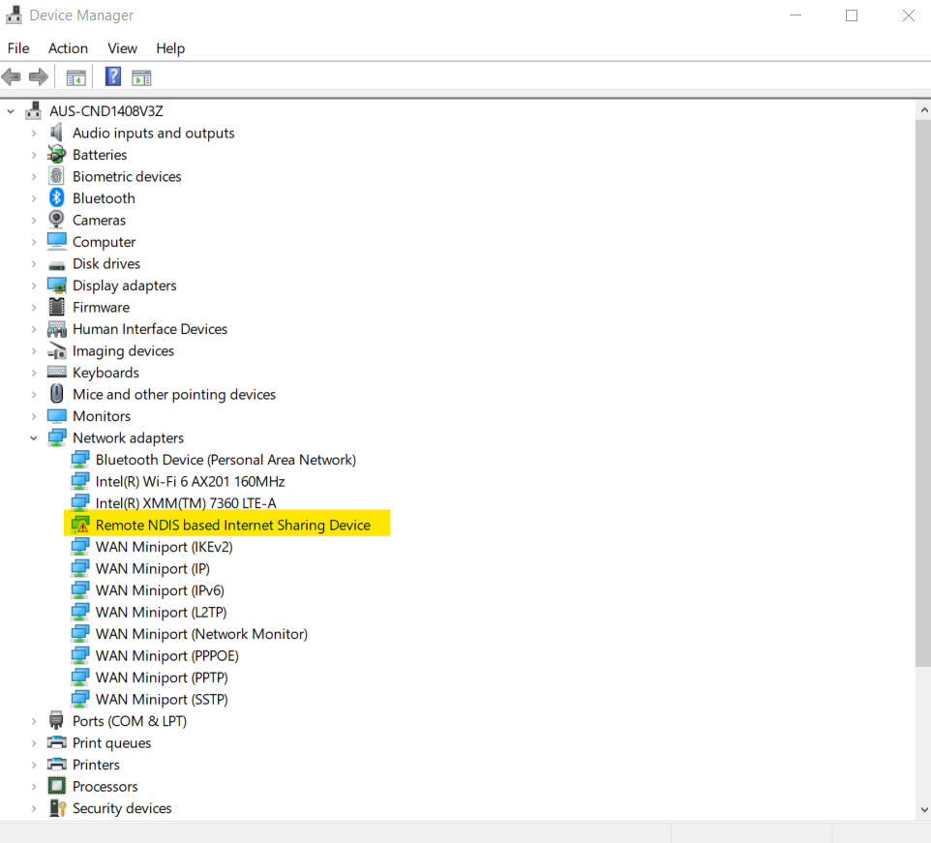Click the Imaging devices scanner icon
Image resolution: width=931 pixels, height=843 pixels.
[x=57, y=351]
